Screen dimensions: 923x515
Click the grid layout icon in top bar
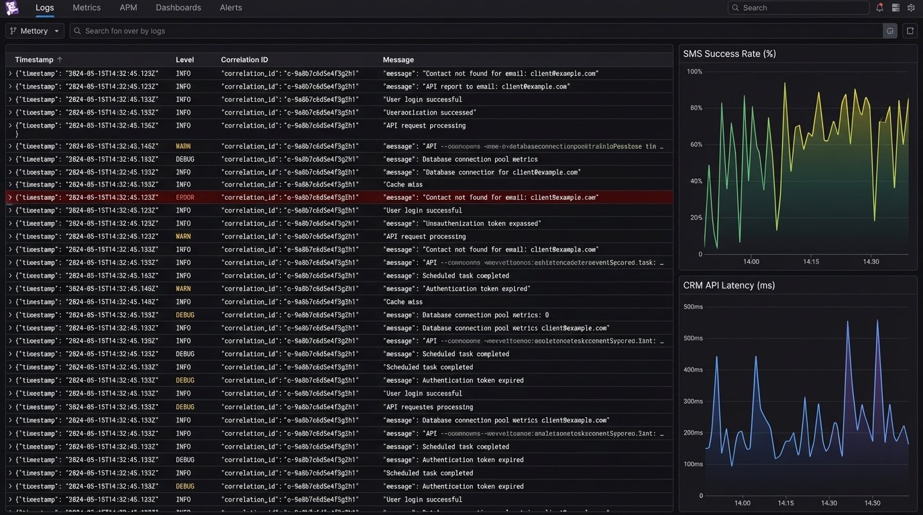tap(895, 8)
